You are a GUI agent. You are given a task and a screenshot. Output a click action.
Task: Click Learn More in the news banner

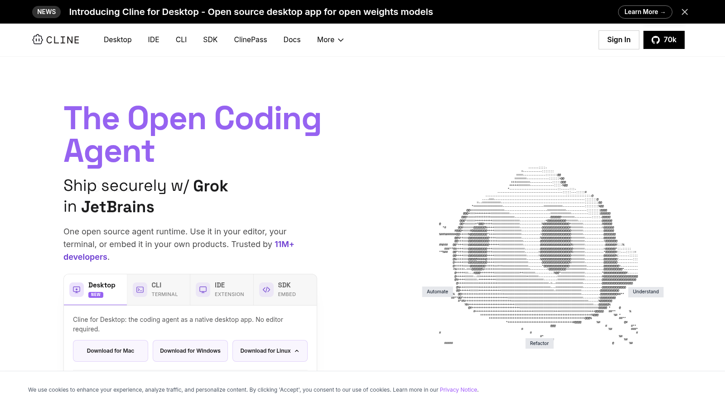click(x=645, y=12)
